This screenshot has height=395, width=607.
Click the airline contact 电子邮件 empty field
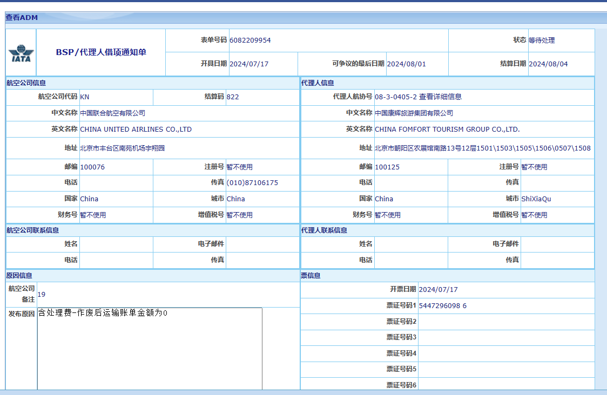point(262,244)
